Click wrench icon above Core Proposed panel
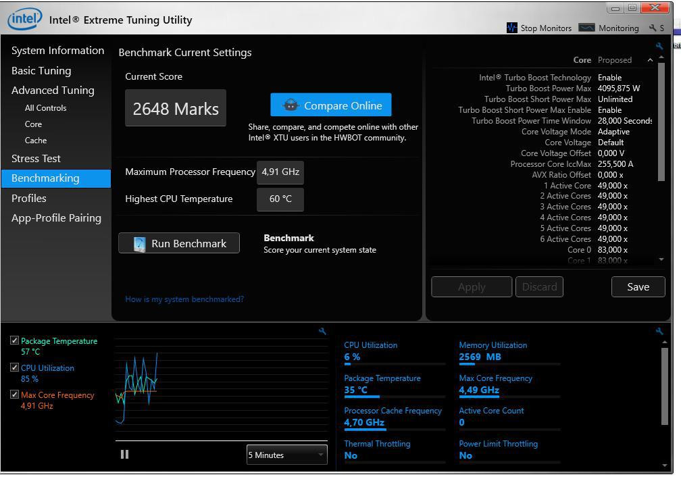 659,46
